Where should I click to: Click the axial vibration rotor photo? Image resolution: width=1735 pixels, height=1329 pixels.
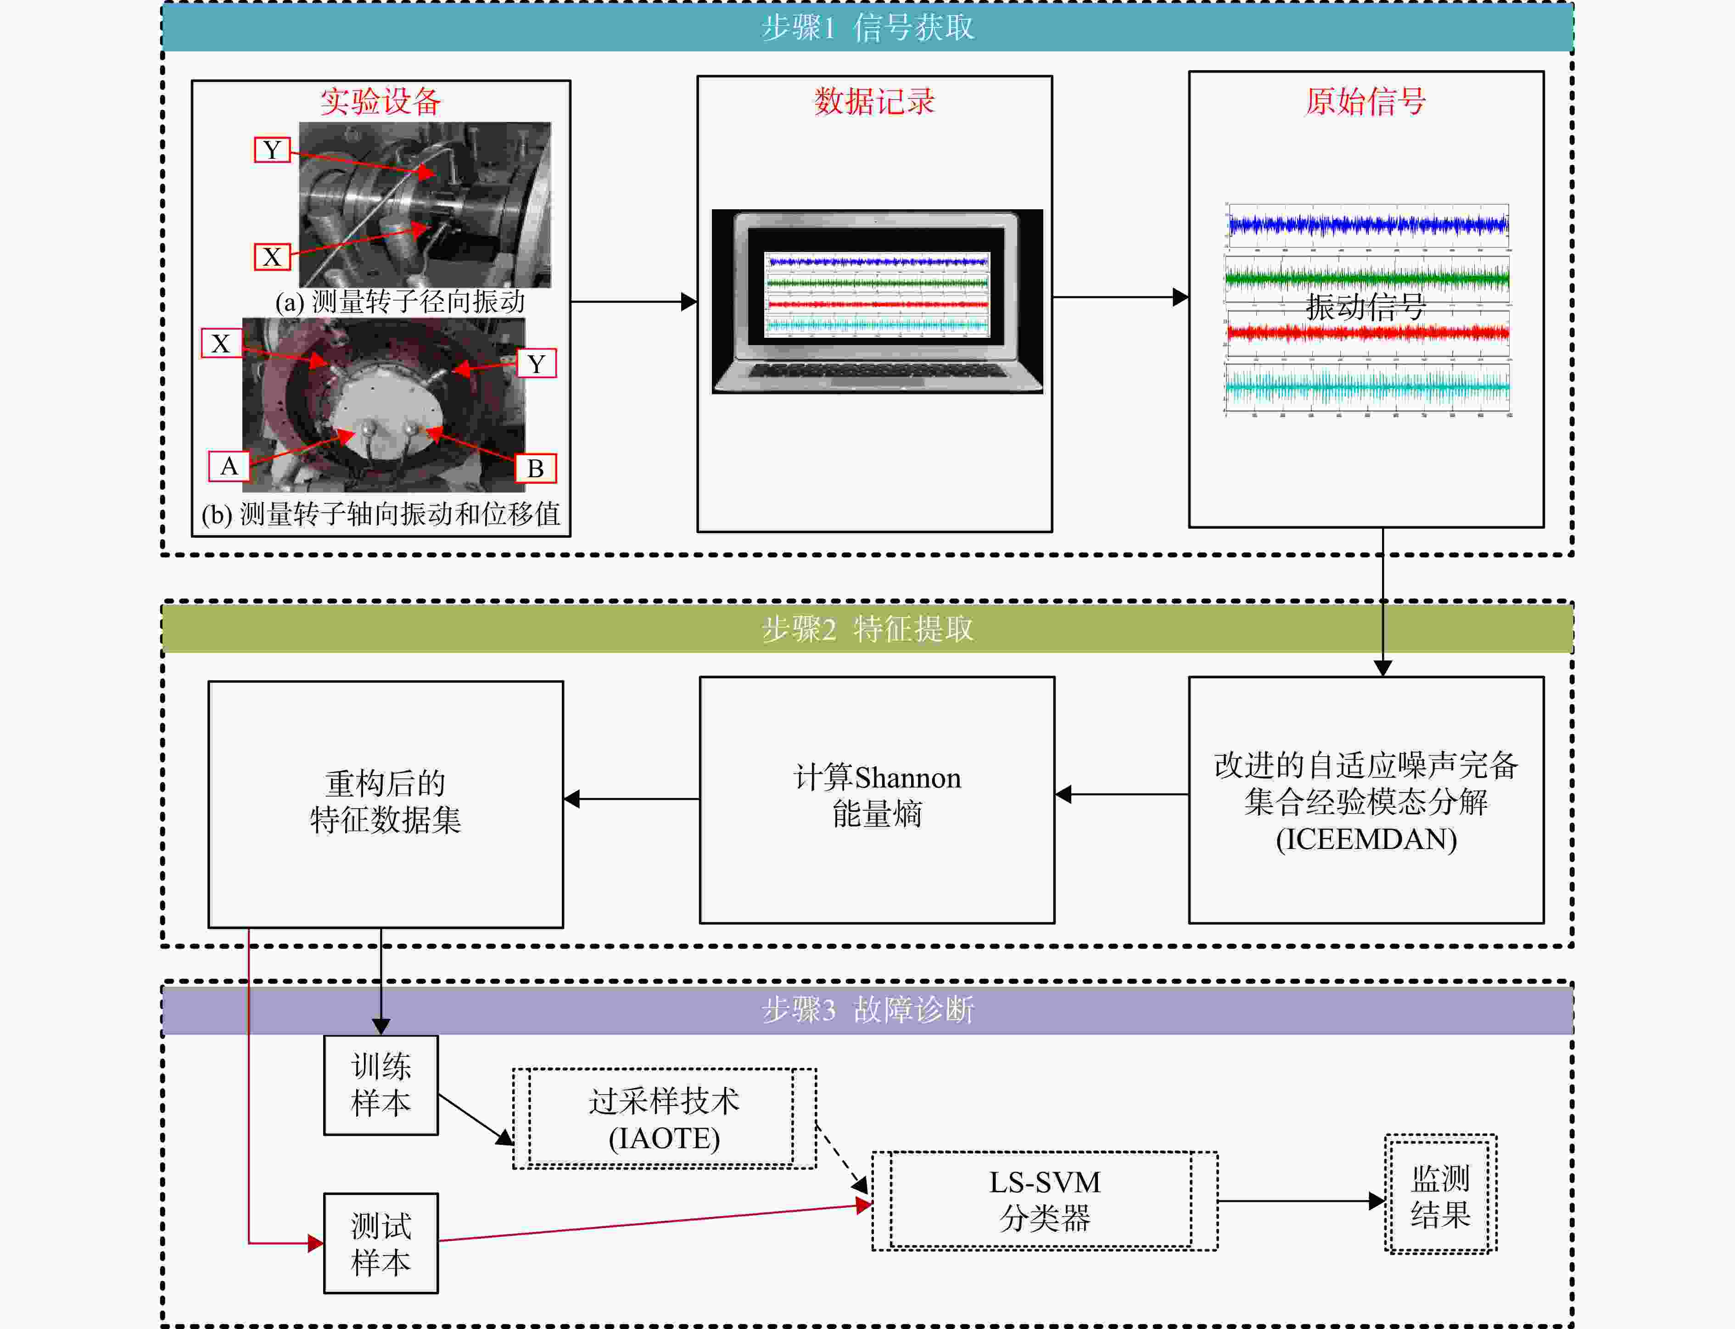tap(384, 404)
